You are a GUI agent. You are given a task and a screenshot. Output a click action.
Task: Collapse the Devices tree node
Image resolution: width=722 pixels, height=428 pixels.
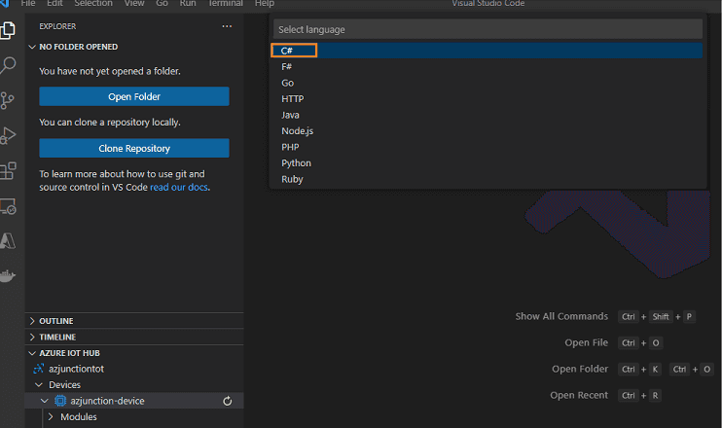pyautogui.click(x=39, y=385)
